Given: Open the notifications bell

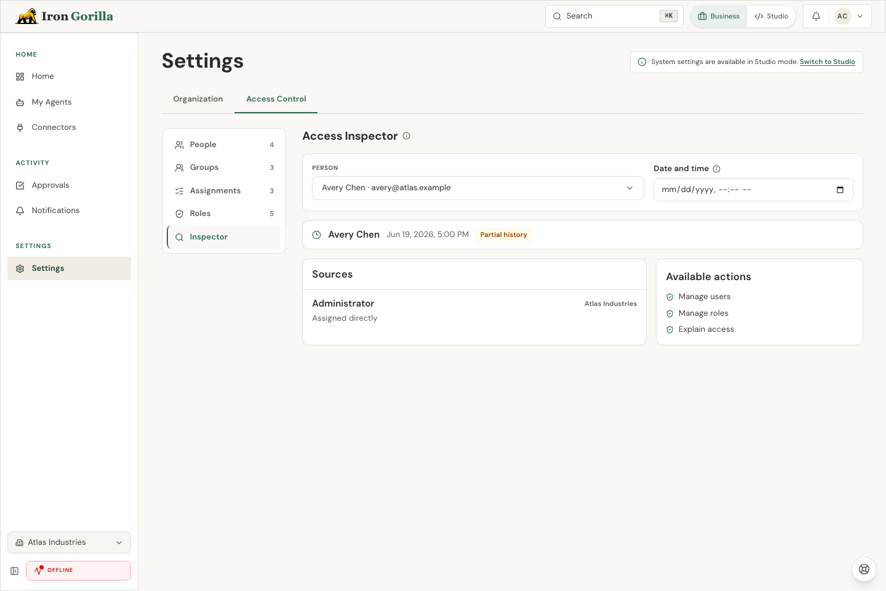Looking at the screenshot, I should pos(816,17).
